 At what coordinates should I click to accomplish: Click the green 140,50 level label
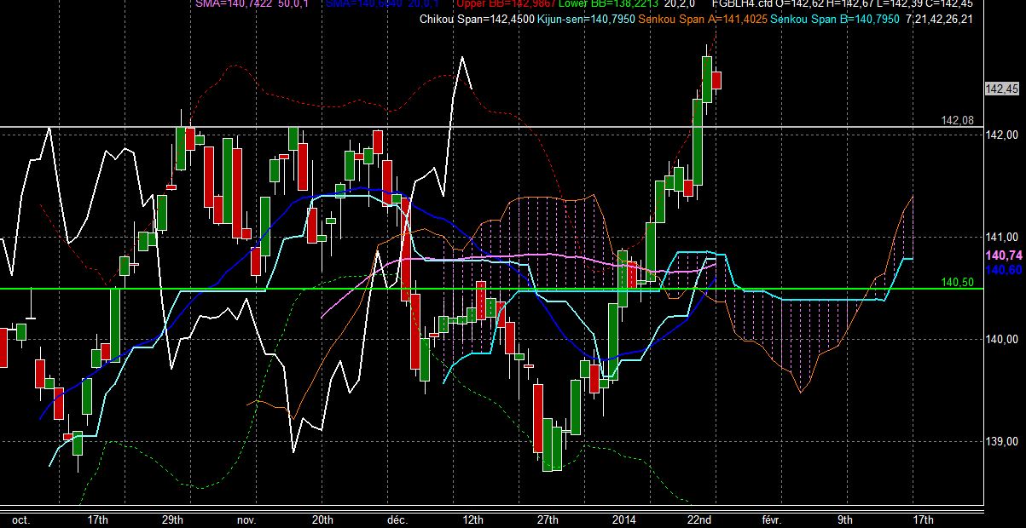[957, 282]
